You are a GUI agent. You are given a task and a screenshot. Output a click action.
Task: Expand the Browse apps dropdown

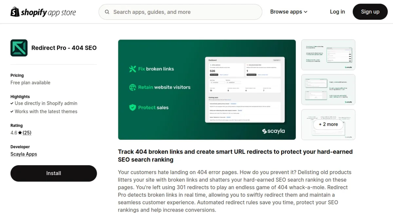pyautogui.click(x=289, y=12)
